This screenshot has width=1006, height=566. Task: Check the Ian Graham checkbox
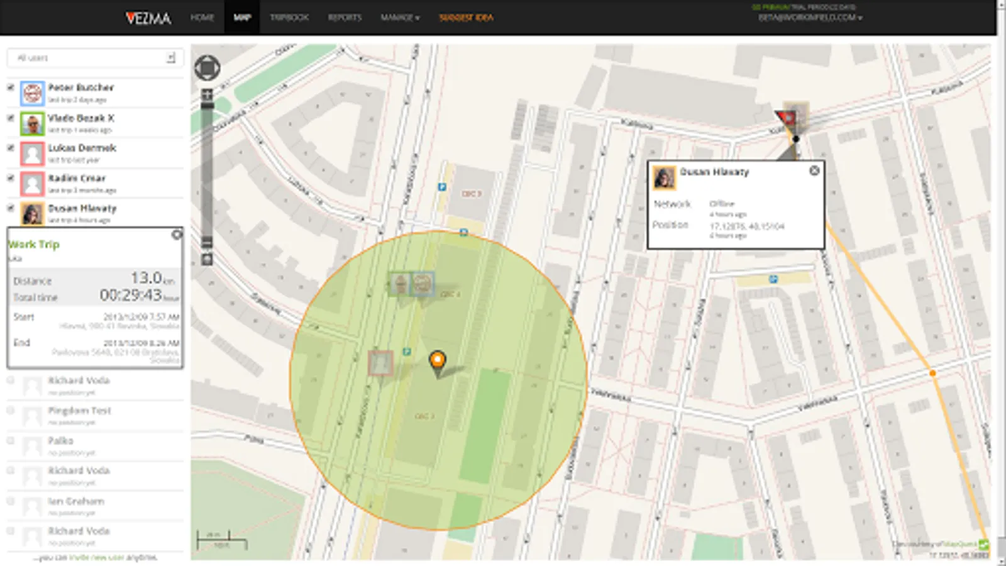(11, 501)
